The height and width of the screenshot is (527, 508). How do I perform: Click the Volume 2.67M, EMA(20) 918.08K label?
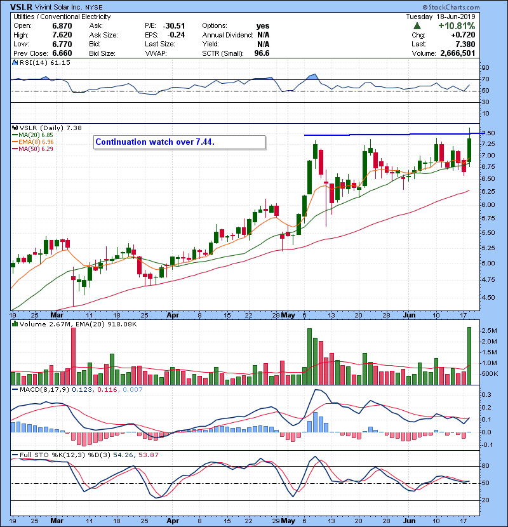78,324
